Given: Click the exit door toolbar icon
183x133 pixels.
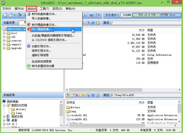Looking at the screenshot, I should 98,15.
